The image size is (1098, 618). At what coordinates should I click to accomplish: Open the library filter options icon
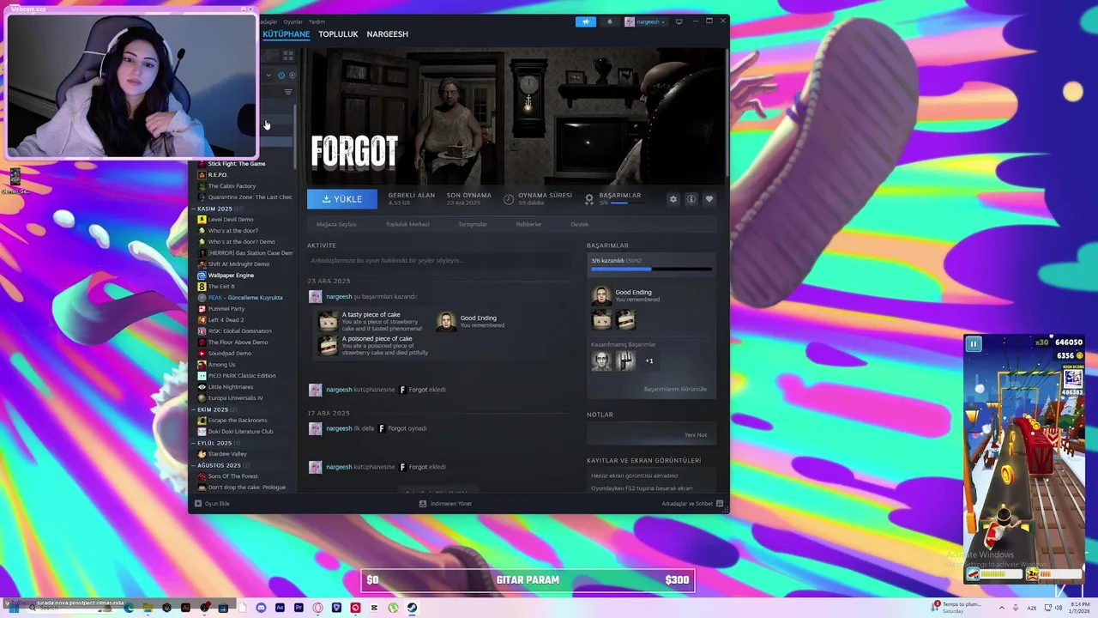pyautogui.click(x=288, y=92)
